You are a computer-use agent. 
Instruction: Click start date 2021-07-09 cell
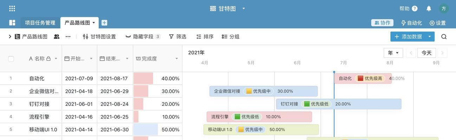[79, 78]
